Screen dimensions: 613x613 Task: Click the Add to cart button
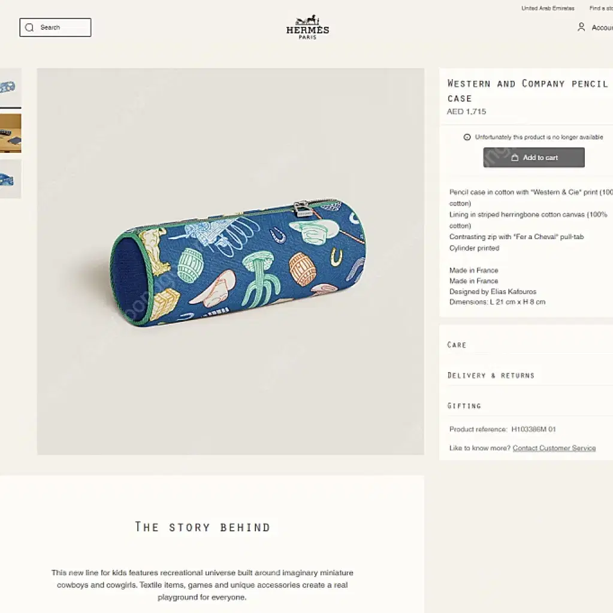point(534,158)
